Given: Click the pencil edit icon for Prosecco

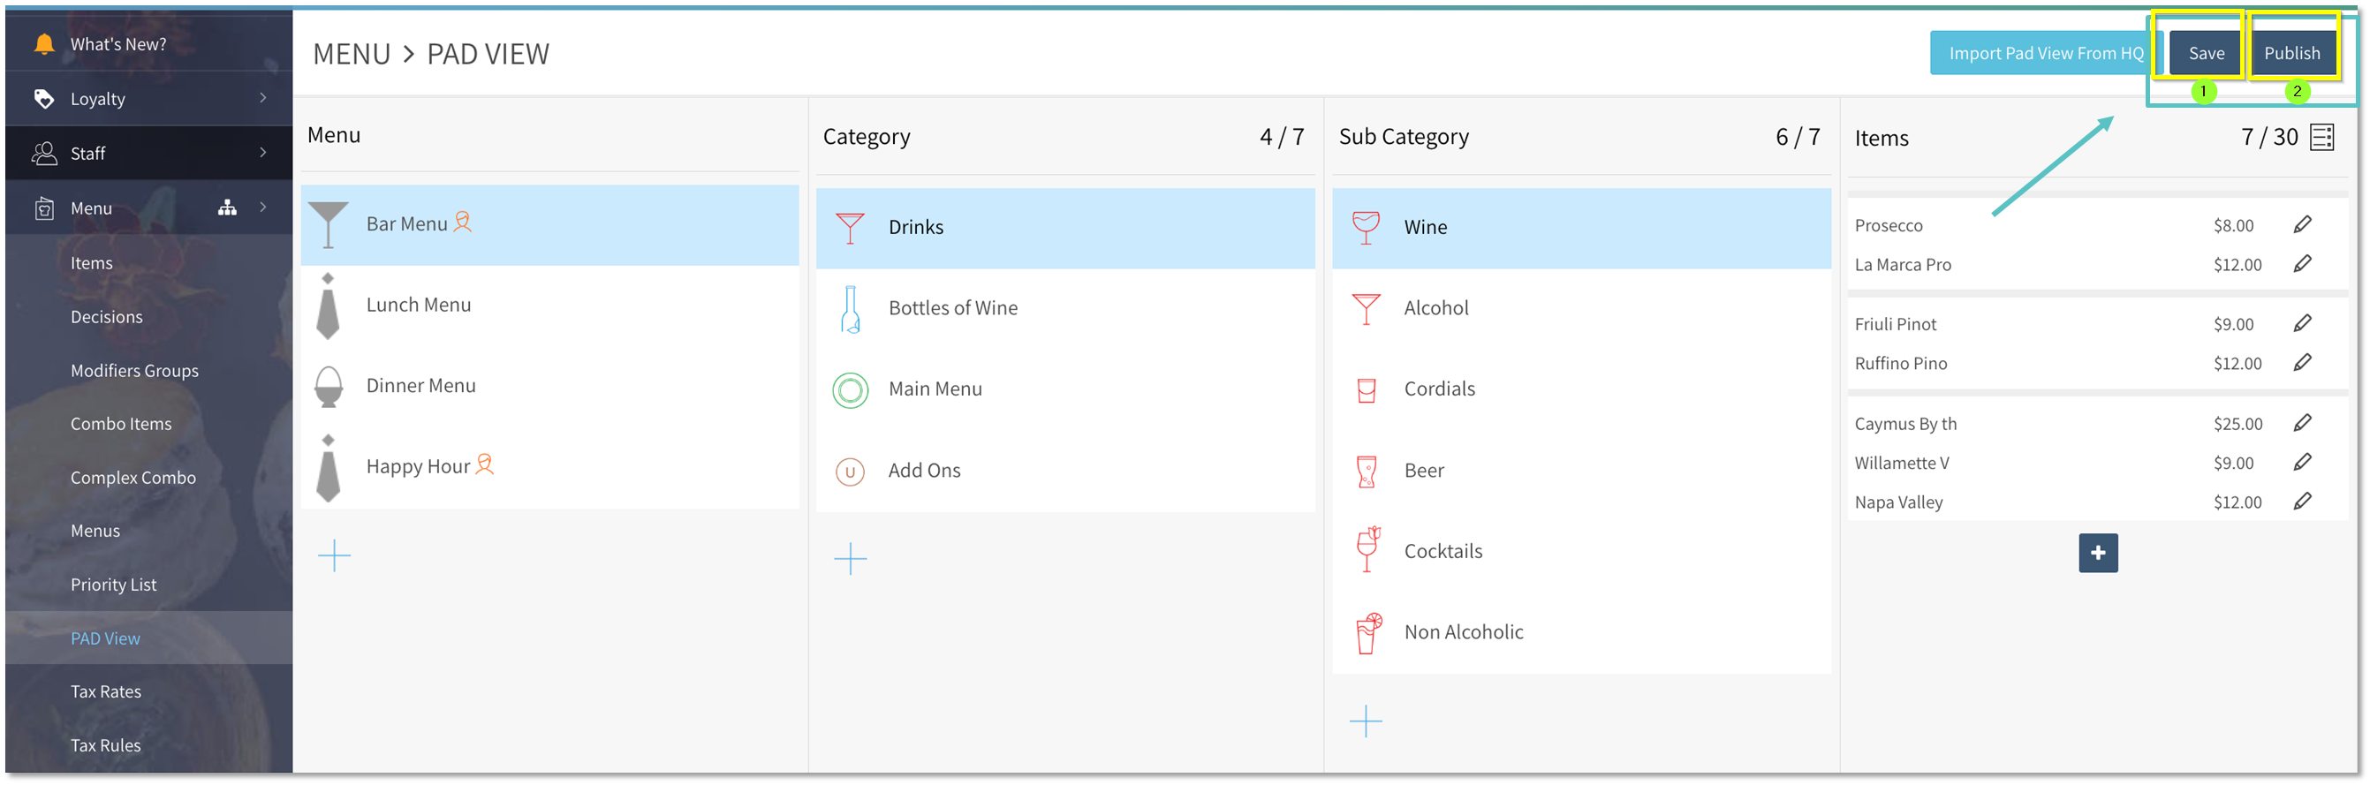Looking at the screenshot, I should click(x=2302, y=224).
